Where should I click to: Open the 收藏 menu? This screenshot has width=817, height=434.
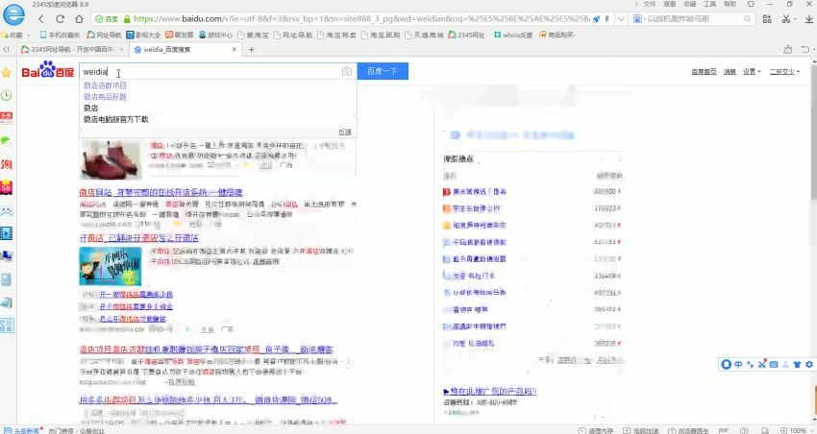[690, 4]
